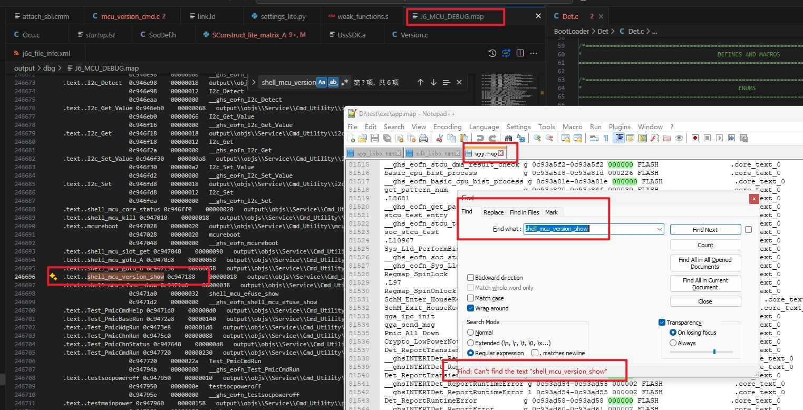Click the split editor icon in VS Code
The image size is (803, 410).
coord(520,53)
